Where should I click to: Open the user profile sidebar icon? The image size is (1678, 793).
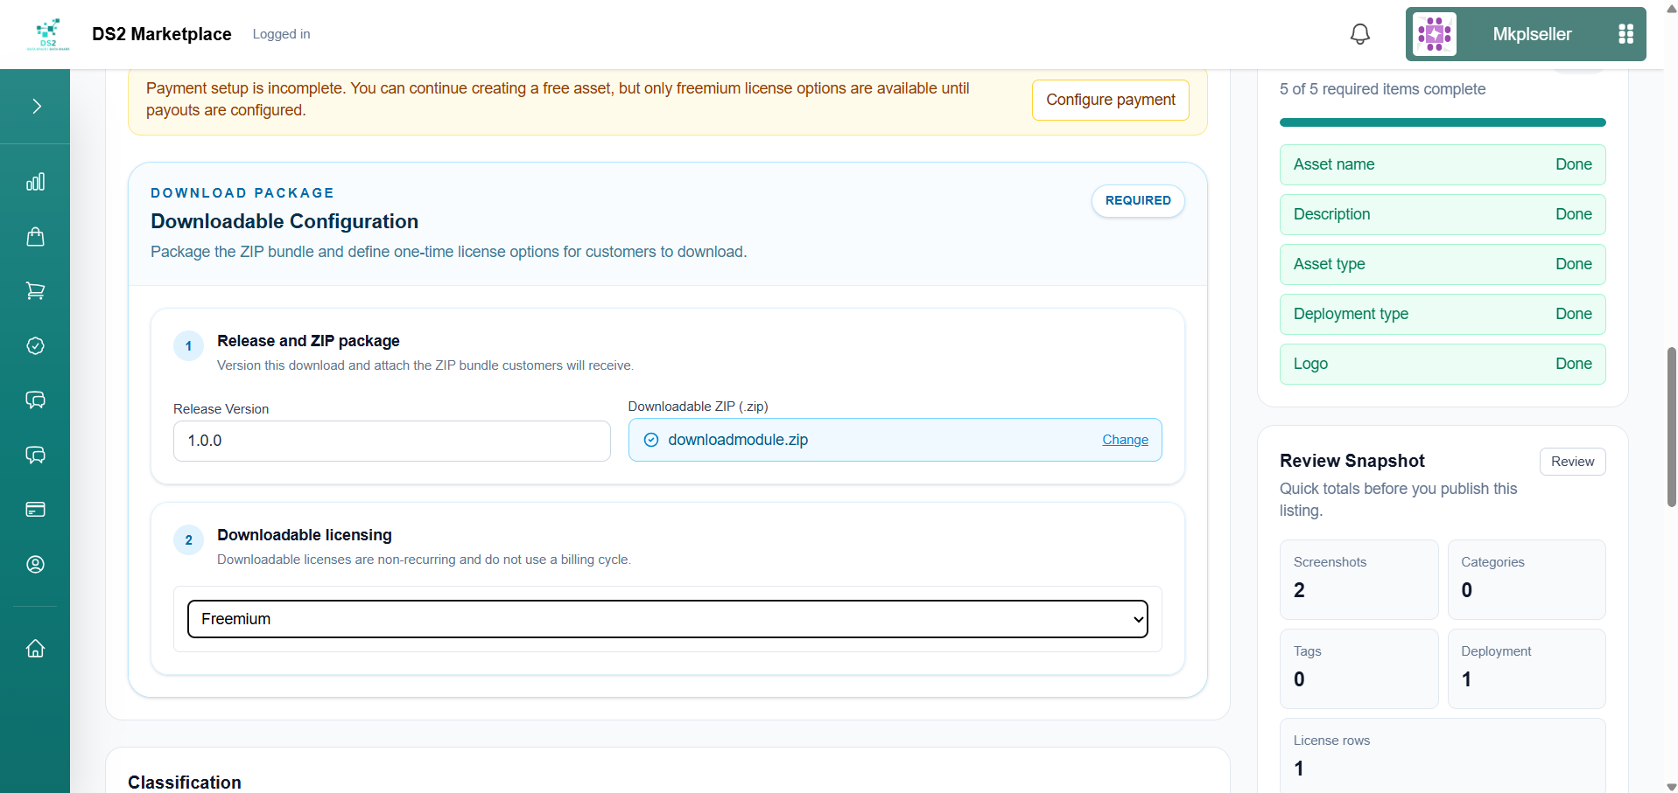click(35, 565)
